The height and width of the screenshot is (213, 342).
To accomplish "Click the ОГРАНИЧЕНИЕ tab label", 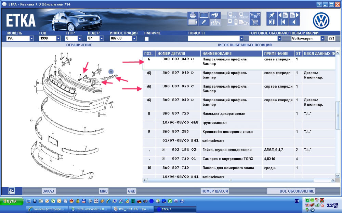I will coord(79,45).
